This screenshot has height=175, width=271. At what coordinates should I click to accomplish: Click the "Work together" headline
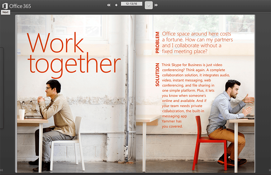tap(74, 54)
